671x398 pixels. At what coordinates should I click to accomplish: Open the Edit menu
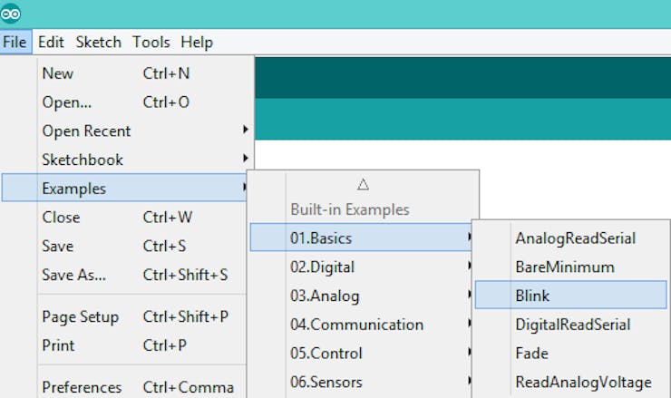[x=51, y=43]
